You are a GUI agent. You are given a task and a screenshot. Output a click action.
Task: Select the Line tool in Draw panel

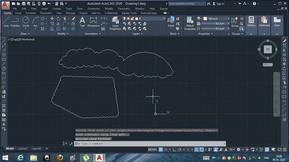point(6,22)
